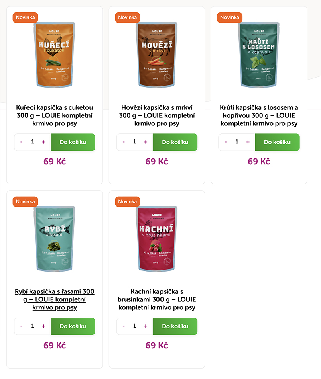
Task: Open the Kachní kapsička s brusinkami title link
Action: click(x=156, y=299)
